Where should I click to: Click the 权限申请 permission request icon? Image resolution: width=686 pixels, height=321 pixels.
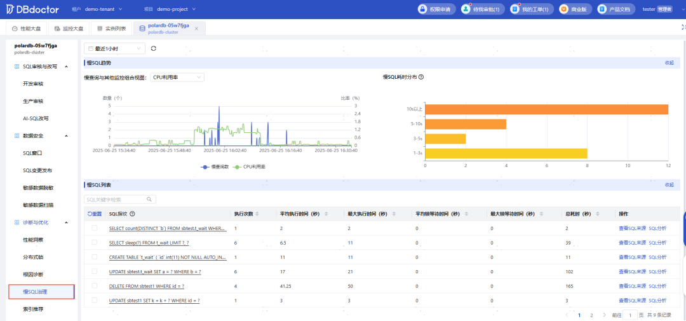(x=424, y=9)
